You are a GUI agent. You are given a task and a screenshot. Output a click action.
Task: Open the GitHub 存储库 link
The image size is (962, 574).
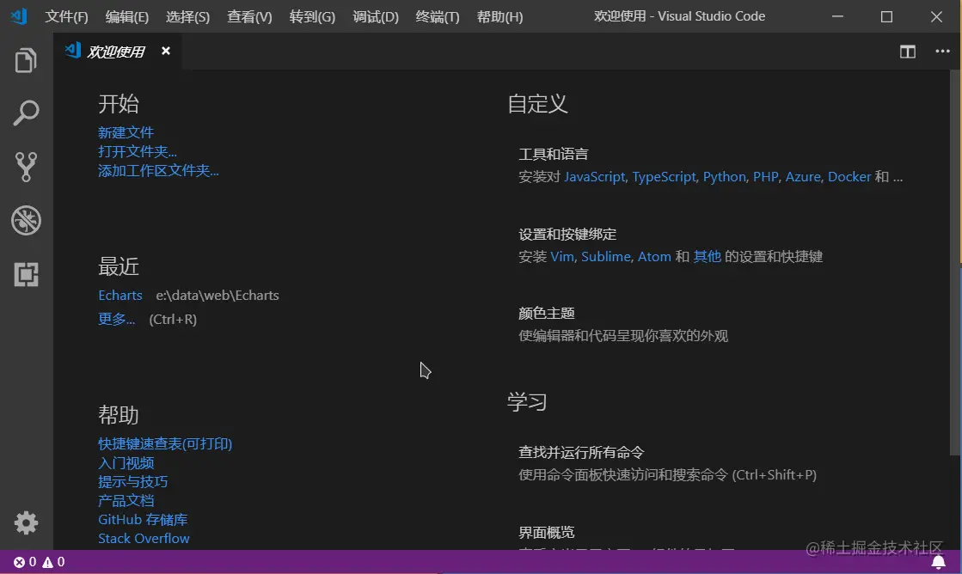coord(143,519)
